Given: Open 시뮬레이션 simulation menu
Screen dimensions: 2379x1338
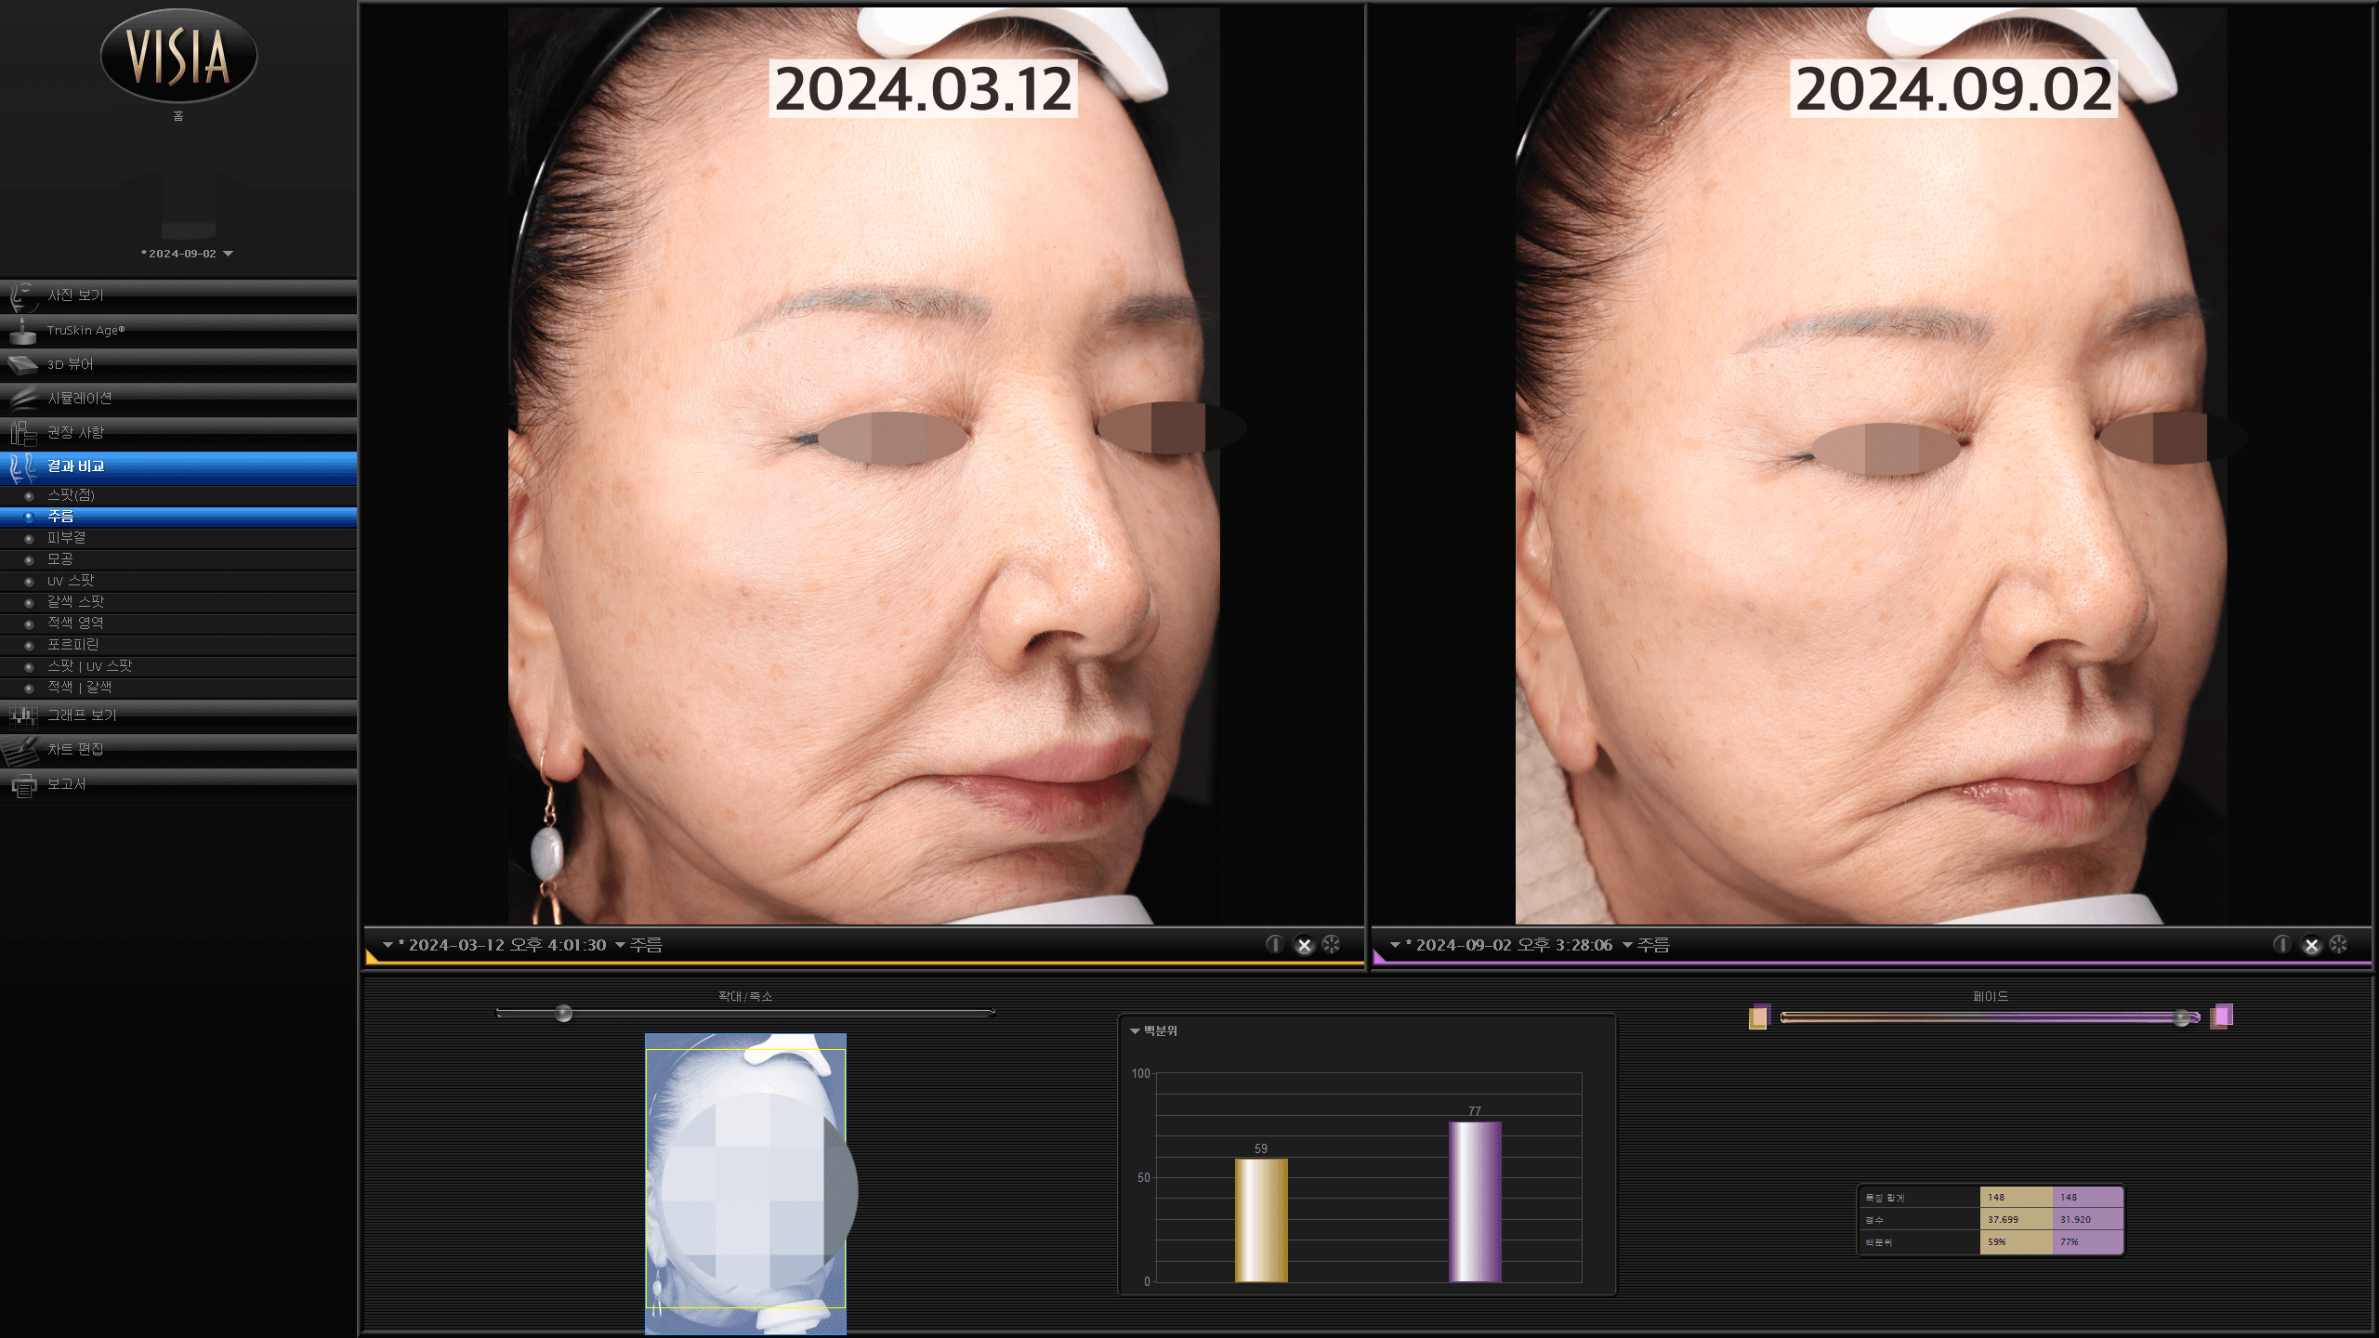Looking at the screenshot, I should tap(178, 399).
